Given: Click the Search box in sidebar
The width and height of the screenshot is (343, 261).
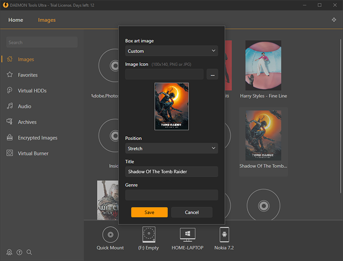Looking at the screenshot, I should [x=42, y=42].
